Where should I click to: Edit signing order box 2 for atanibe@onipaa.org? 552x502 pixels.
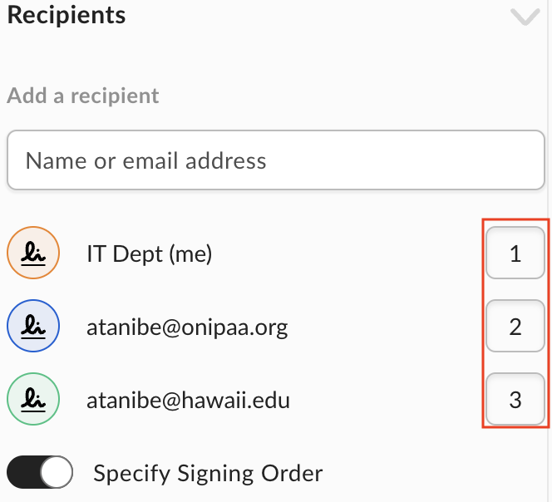click(515, 326)
